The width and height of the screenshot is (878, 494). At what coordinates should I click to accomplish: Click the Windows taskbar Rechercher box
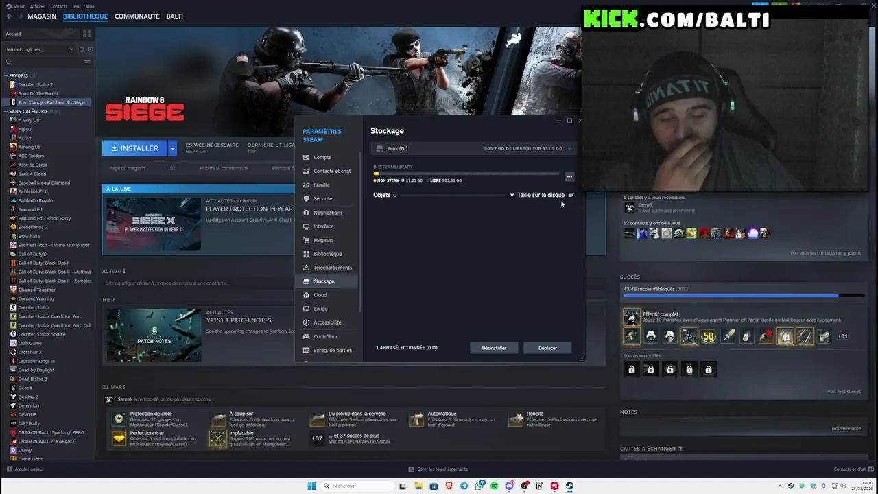pyautogui.click(x=358, y=486)
